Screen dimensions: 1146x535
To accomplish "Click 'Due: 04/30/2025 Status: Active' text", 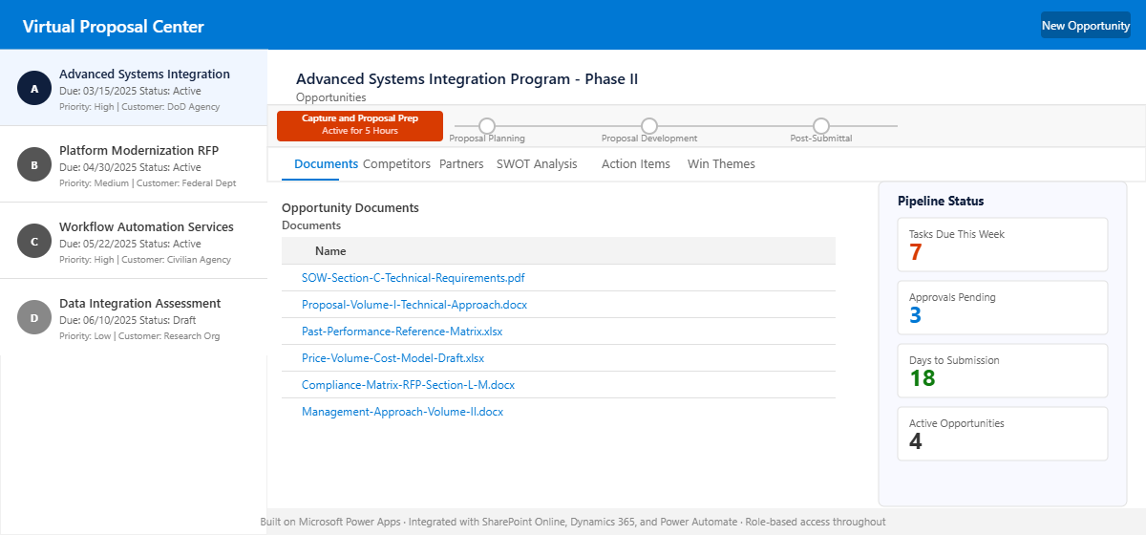I will [x=130, y=166].
